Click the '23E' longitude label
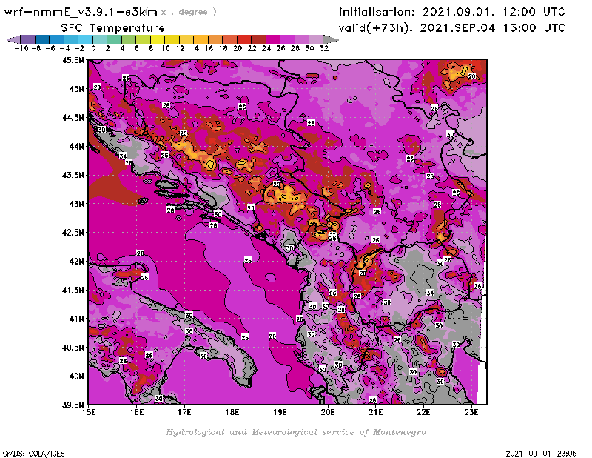The width and height of the screenshot is (592, 458). 471,412
